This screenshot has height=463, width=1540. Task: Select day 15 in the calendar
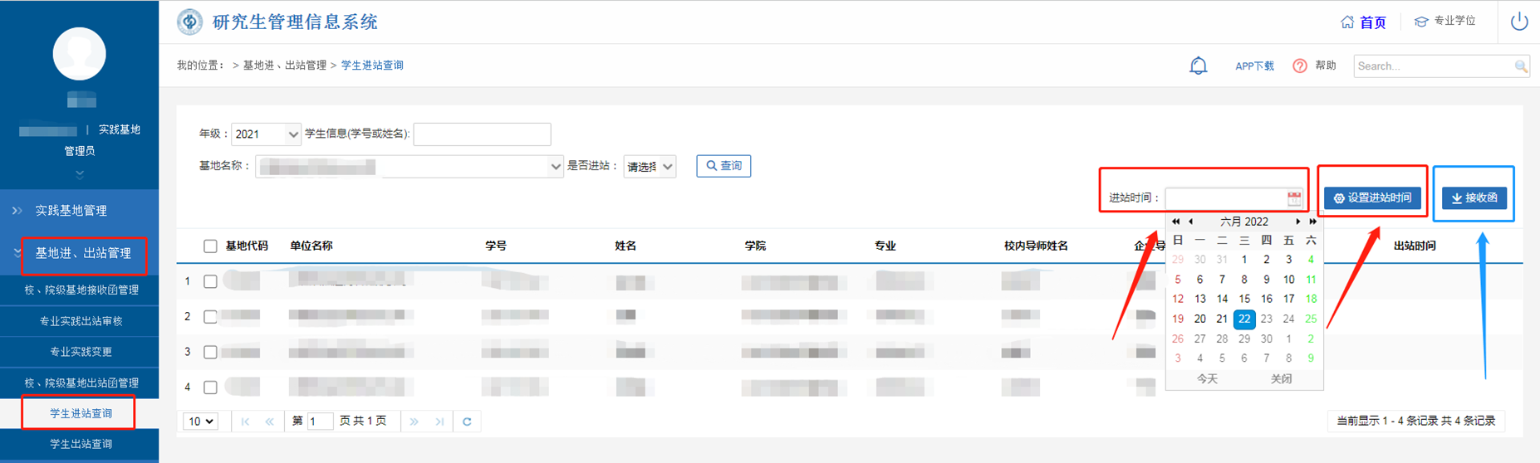click(x=1243, y=299)
